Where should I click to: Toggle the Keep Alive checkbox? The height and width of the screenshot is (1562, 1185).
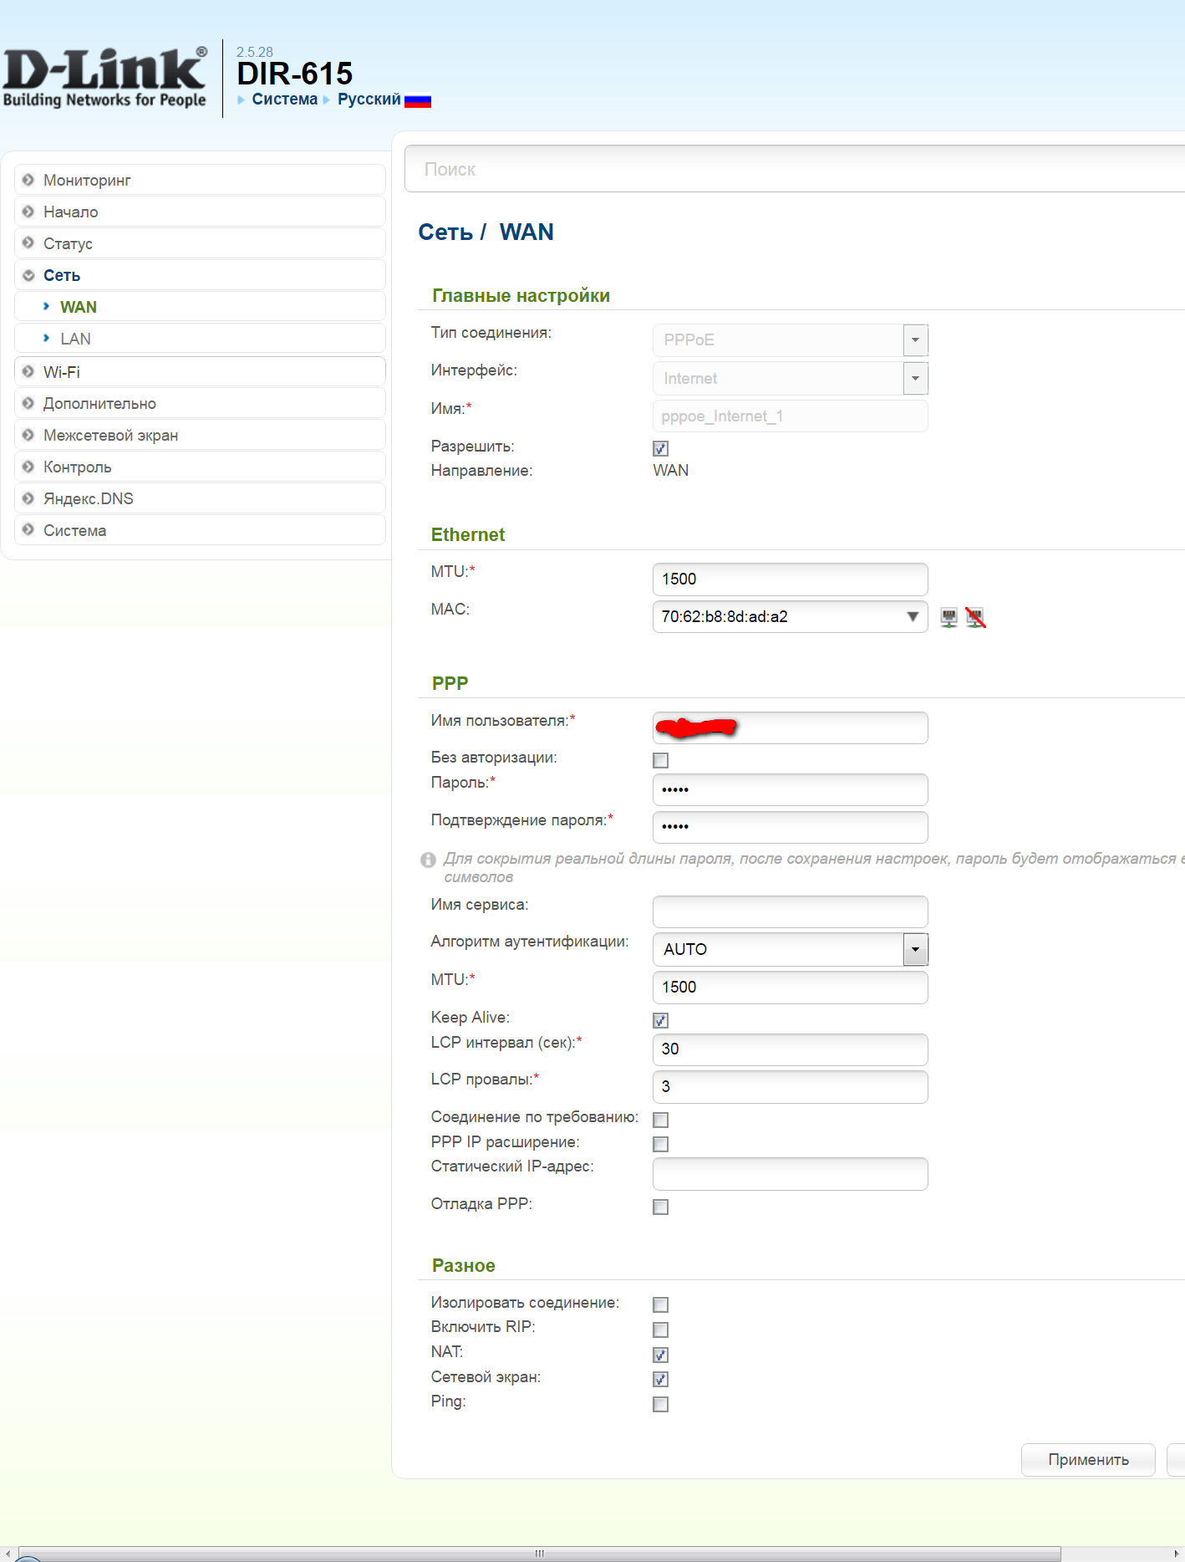[x=660, y=1020]
